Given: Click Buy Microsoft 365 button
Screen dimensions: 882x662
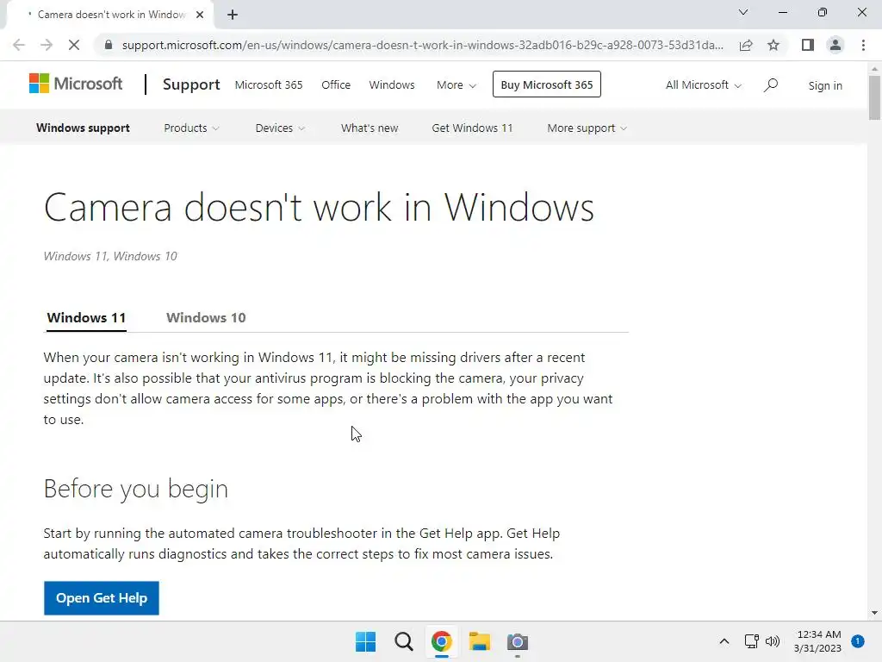Looking at the screenshot, I should pos(547,84).
